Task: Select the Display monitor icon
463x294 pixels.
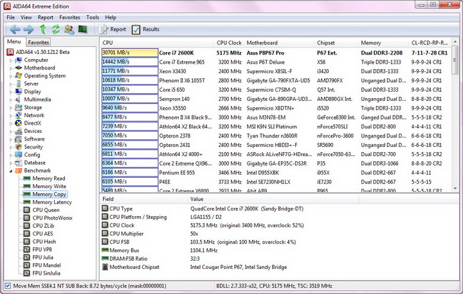Action: coord(19,92)
